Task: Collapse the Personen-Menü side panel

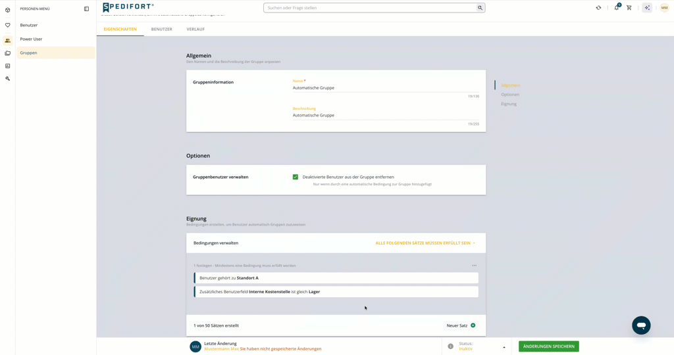Action: [86, 9]
